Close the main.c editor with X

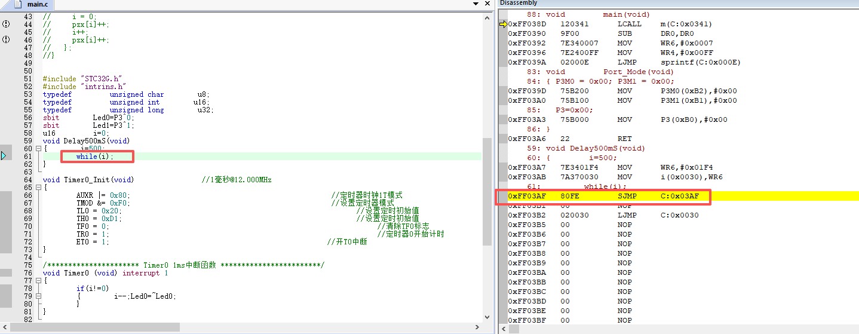(487, 4)
